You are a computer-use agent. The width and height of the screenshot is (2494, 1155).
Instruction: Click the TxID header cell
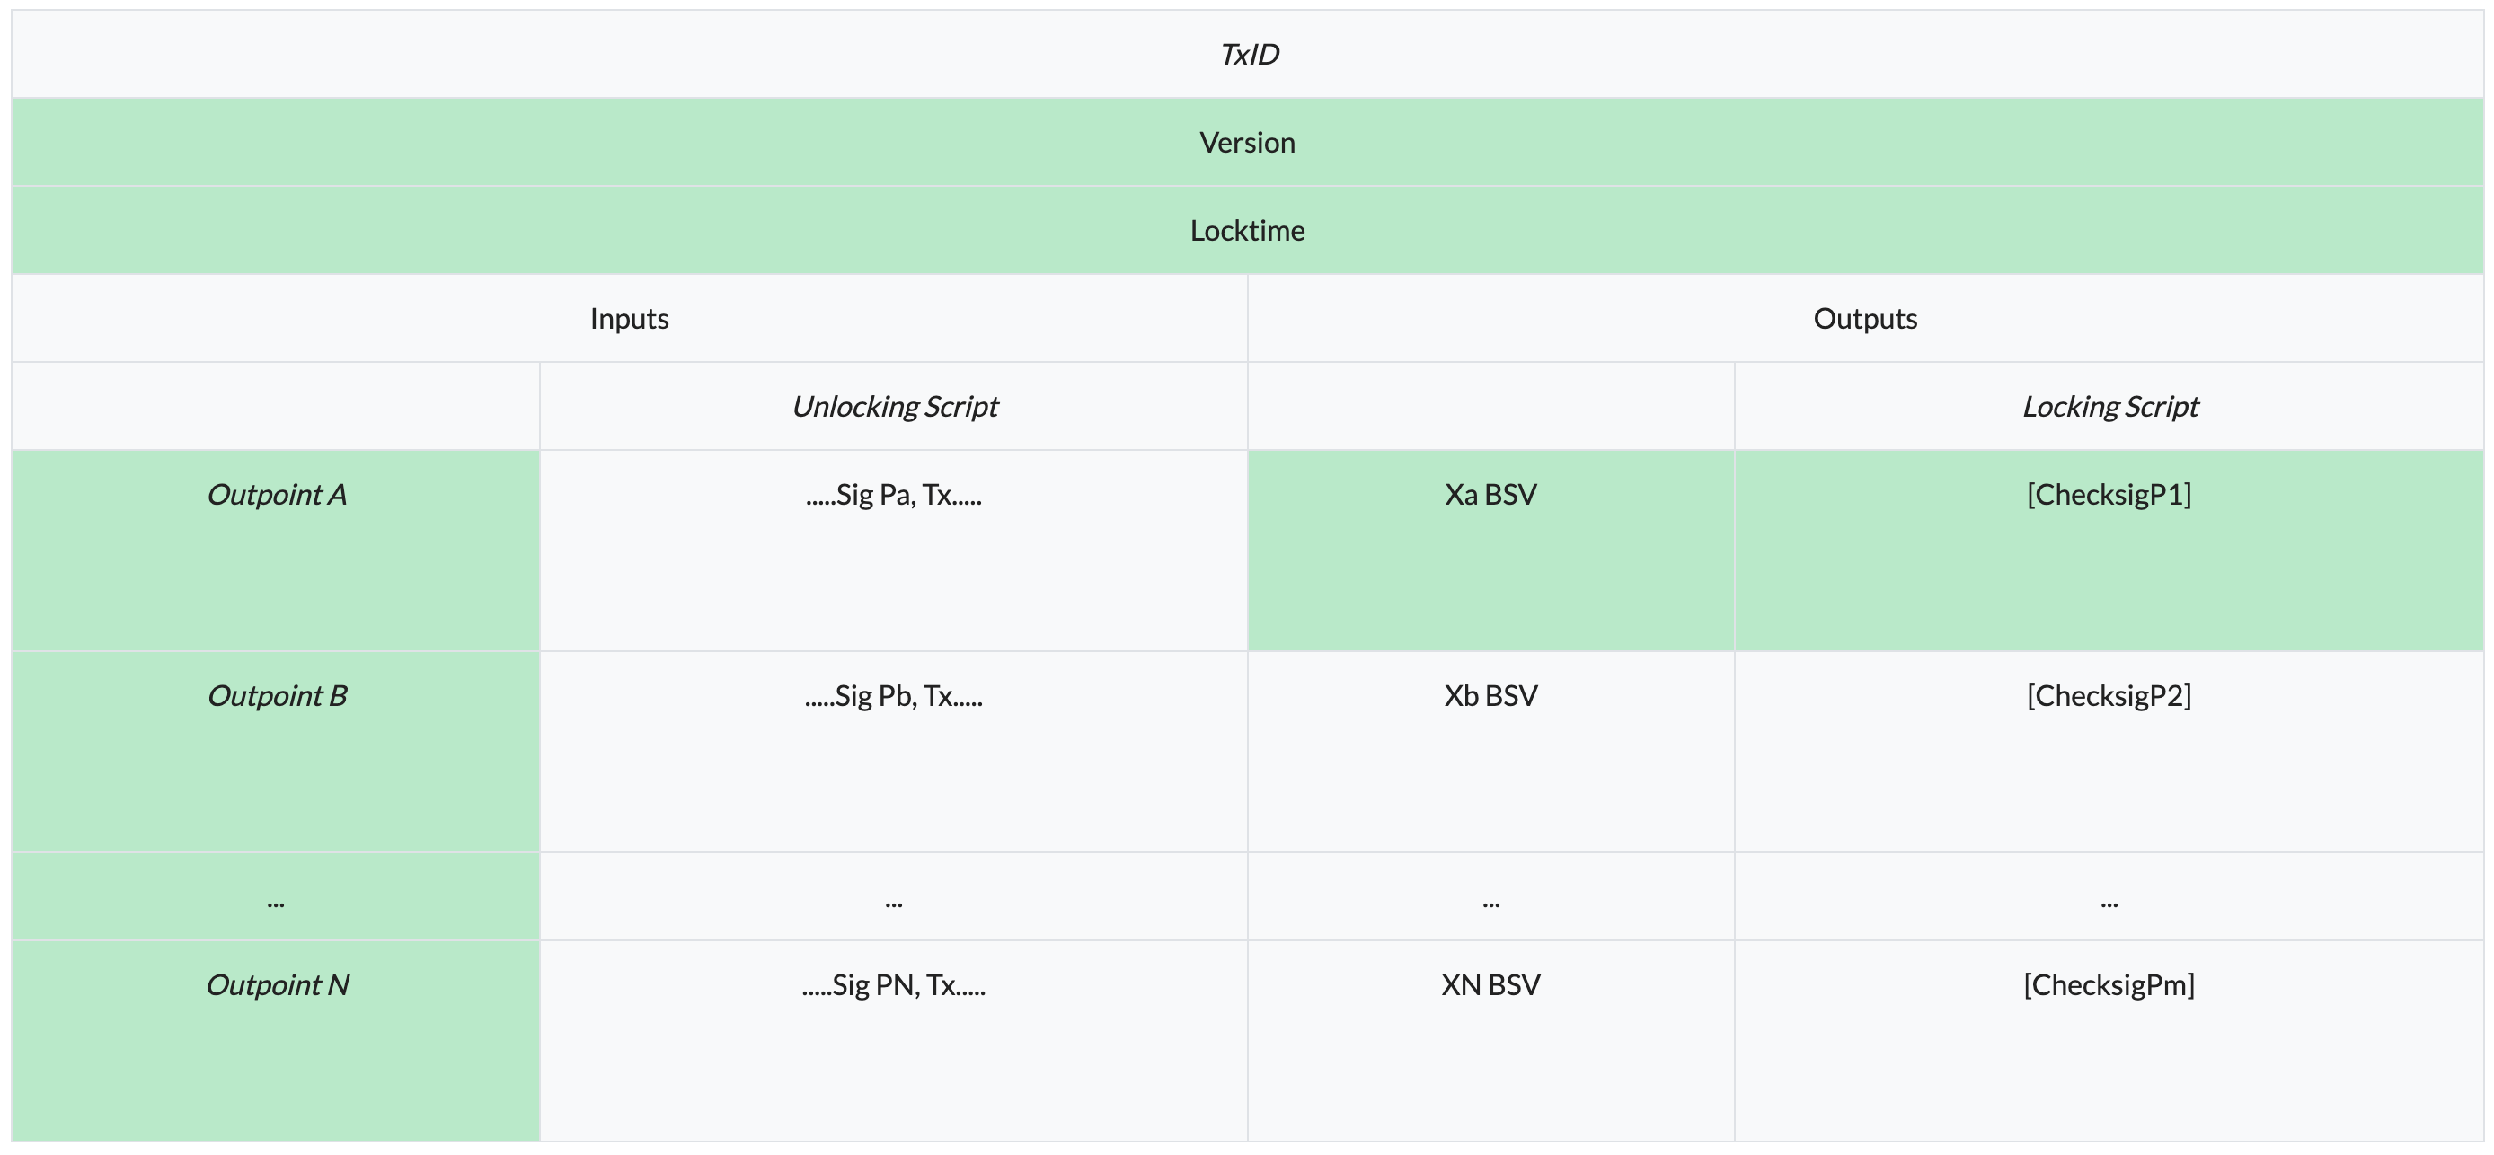coord(1248,54)
